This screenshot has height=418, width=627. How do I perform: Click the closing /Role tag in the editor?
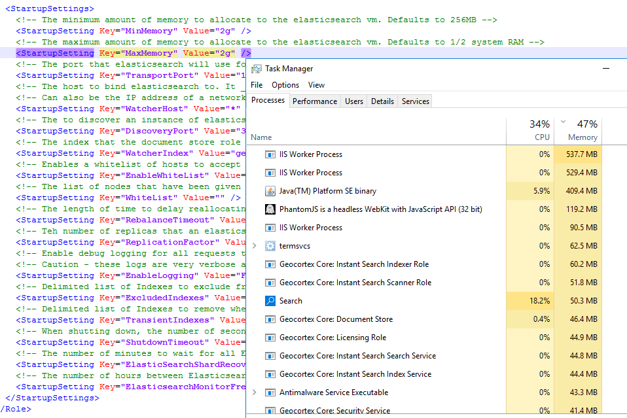(16, 409)
